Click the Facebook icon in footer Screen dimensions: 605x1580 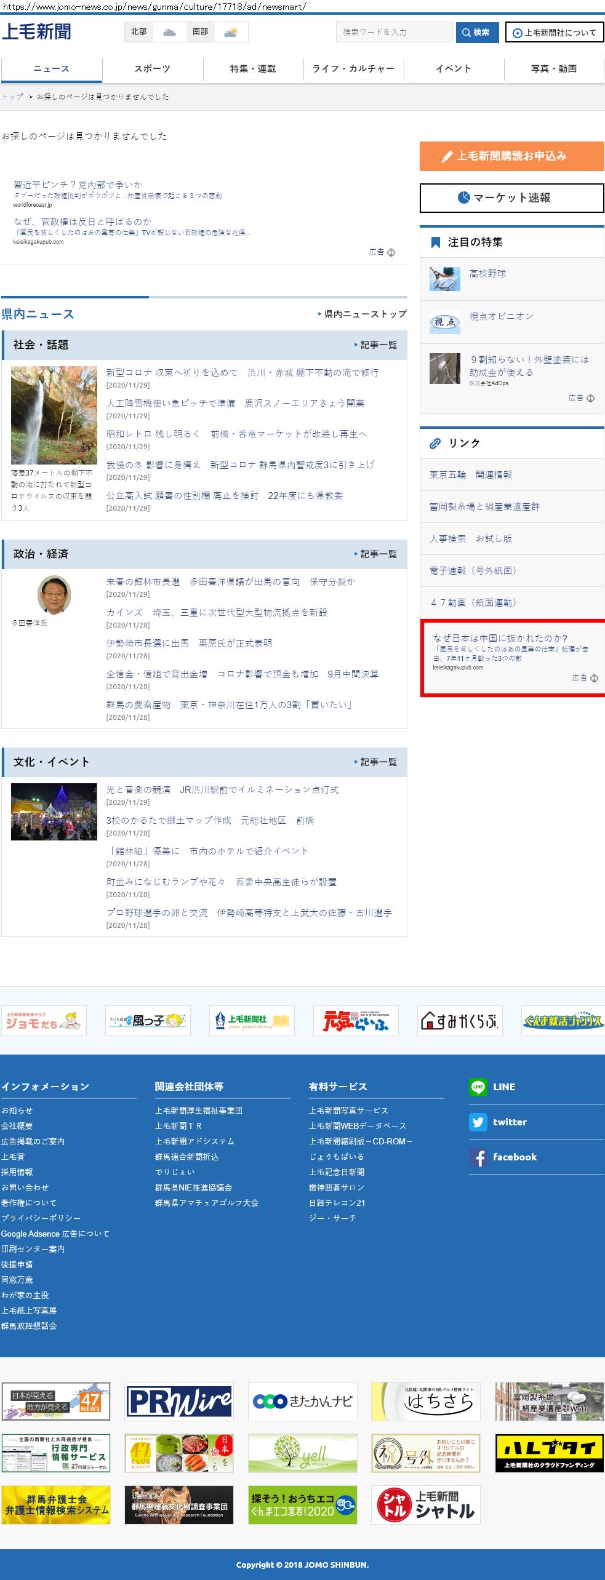coord(478,1157)
